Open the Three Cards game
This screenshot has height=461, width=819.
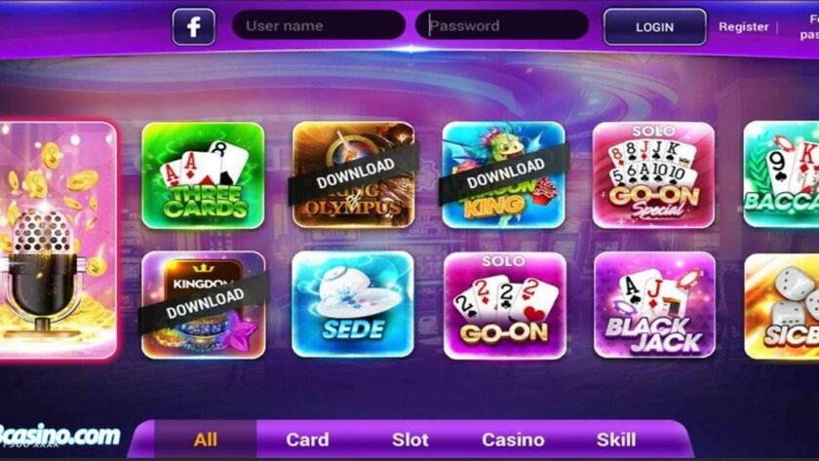pos(203,175)
